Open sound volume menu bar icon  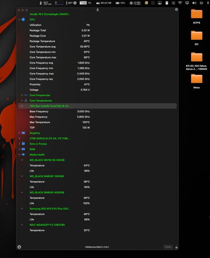coord(194,3)
